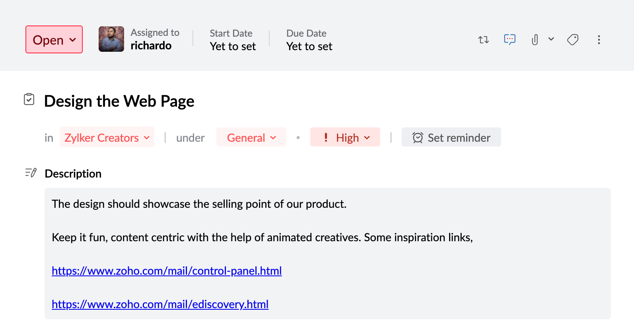Set the Start Date field
634x332 pixels.
pyautogui.click(x=233, y=46)
